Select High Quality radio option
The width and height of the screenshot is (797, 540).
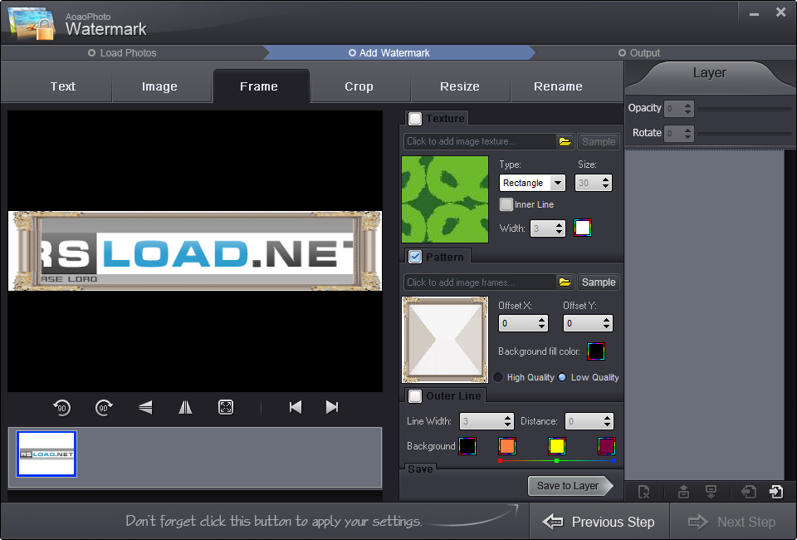click(498, 377)
